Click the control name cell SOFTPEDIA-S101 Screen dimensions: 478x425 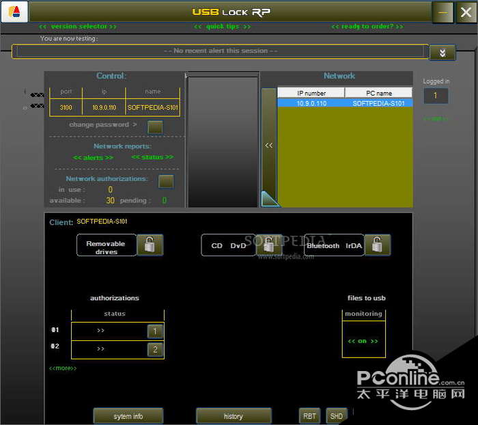(153, 107)
